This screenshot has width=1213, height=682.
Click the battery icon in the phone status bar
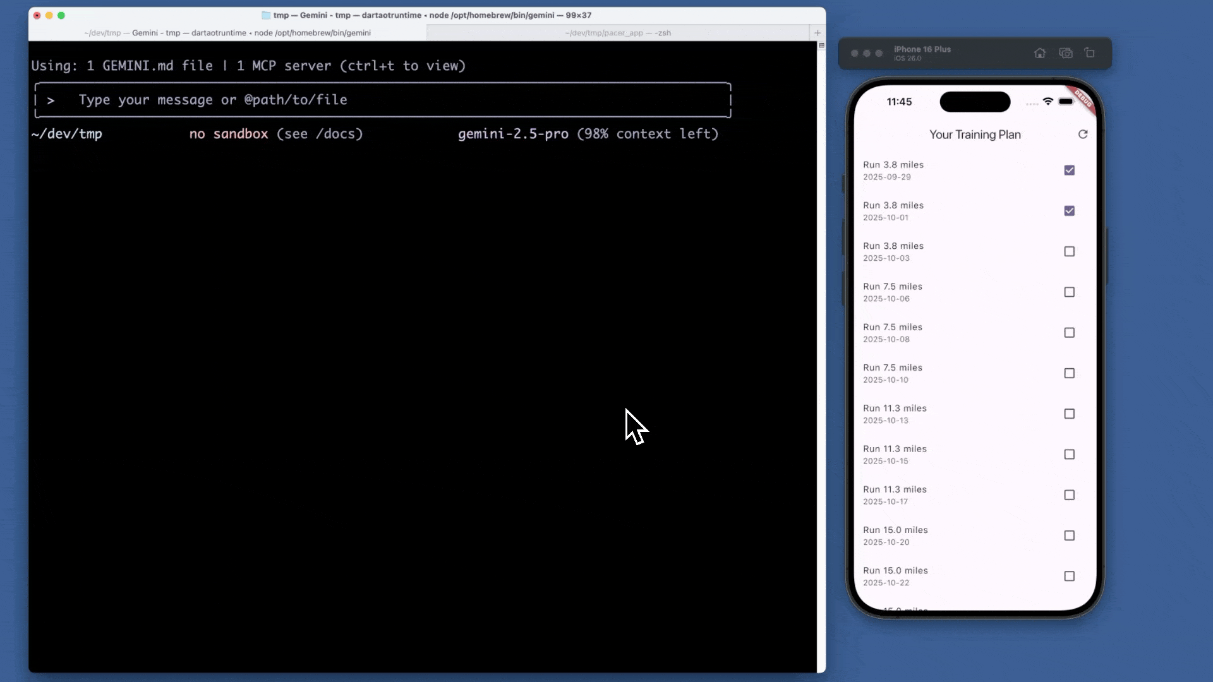click(1066, 102)
